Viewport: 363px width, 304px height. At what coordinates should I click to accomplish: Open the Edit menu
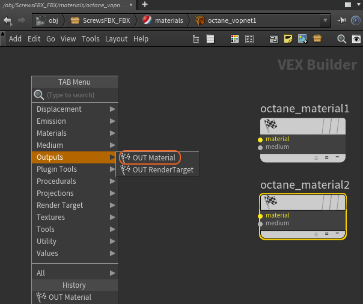click(x=34, y=39)
